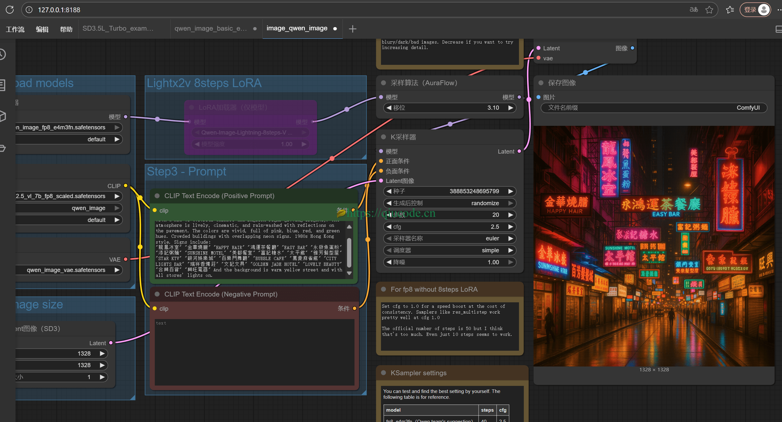Click the read aloud/translate icon in address bar
Image resolution: width=782 pixels, height=422 pixels.
(x=694, y=10)
